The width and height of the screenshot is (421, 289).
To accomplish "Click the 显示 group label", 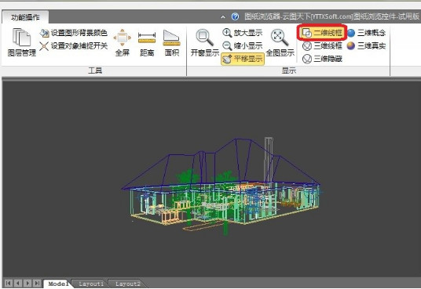I will pyautogui.click(x=289, y=70).
